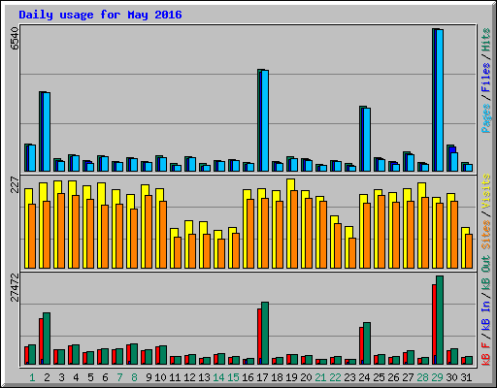497x388 pixels.
Task: Click the green kB Out bar for day 2
Action: tap(47, 339)
